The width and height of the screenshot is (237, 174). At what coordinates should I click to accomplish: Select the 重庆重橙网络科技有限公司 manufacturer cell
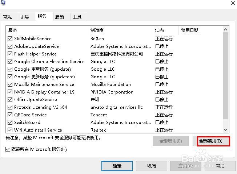(117, 54)
